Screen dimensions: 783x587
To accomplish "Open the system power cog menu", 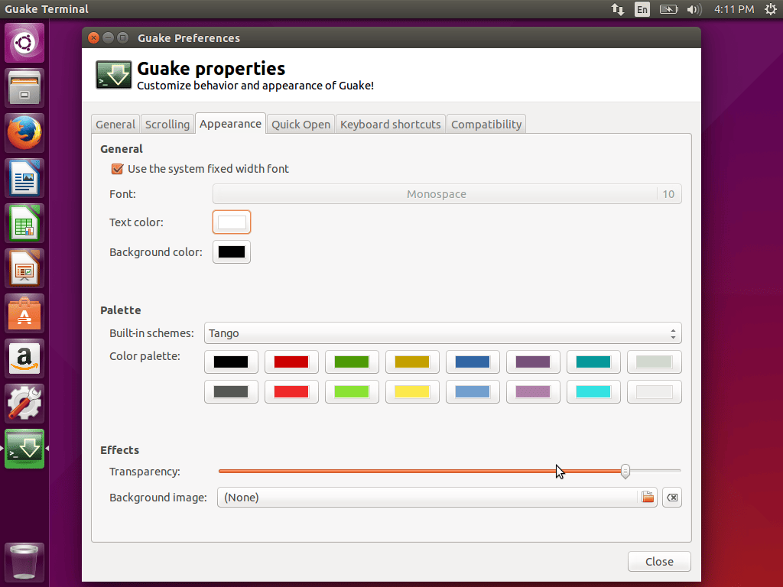I will [770, 9].
